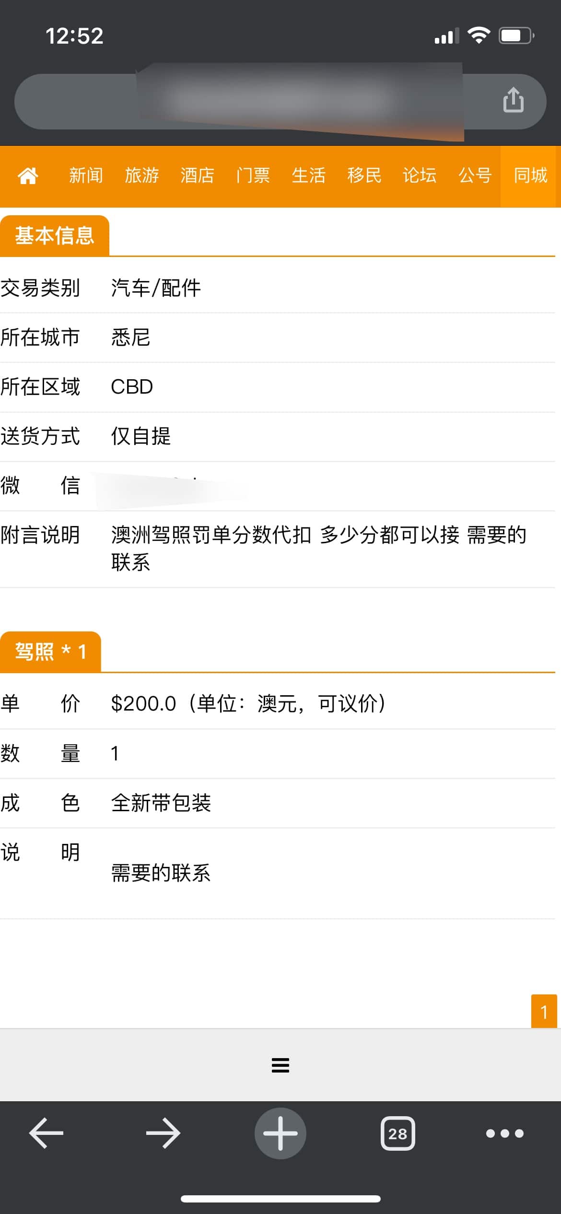The height and width of the screenshot is (1214, 561).
Task: Open the 新闻 navigation item
Action: [x=86, y=176]
